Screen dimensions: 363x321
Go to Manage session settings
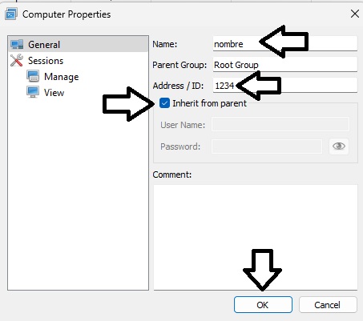pos(62,77)
